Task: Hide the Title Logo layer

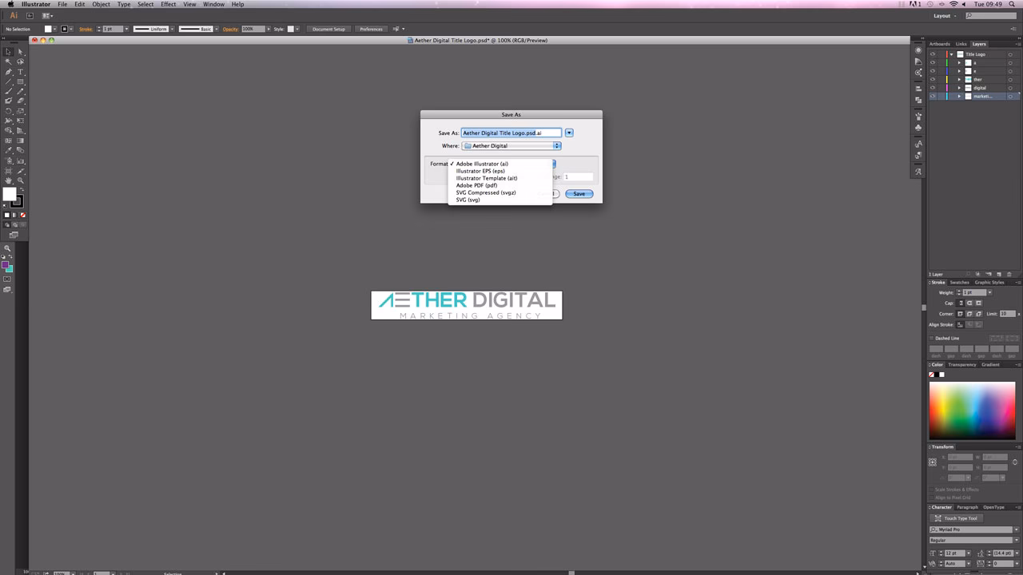Action: [x=933, y=54]
